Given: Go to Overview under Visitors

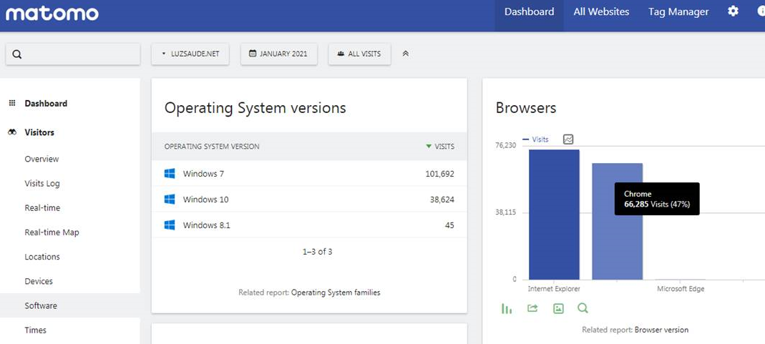Looking at the screenshot, I should 42,159.
